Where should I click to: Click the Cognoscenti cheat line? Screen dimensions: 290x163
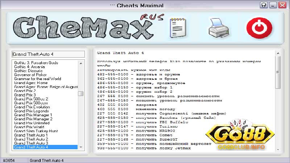coord(162,113)
